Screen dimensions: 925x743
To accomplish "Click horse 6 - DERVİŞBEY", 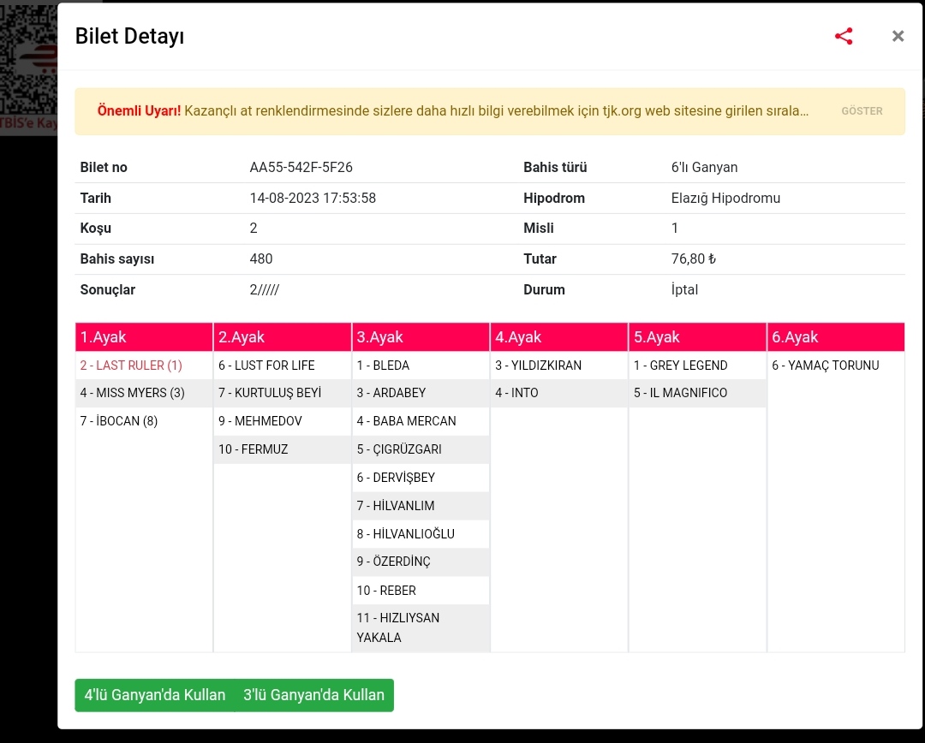I will [x=395, y=478].
